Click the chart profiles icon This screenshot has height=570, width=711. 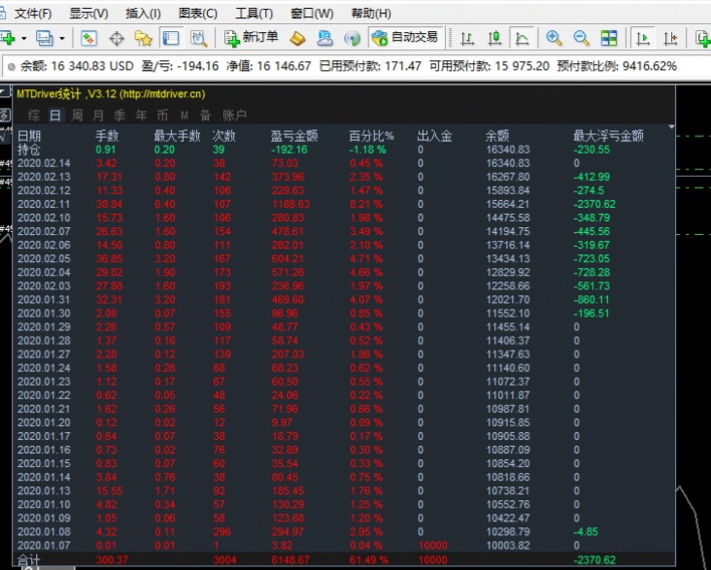tap(44, 38)
